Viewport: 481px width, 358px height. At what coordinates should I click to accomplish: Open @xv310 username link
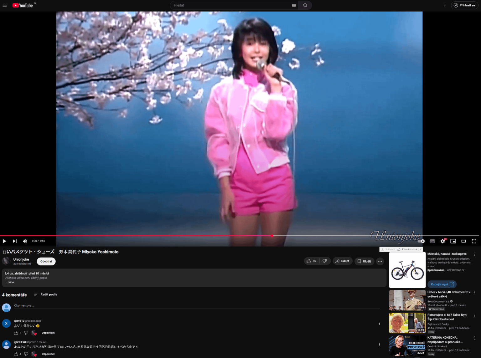pyautogui.click(x=19, y=321)
